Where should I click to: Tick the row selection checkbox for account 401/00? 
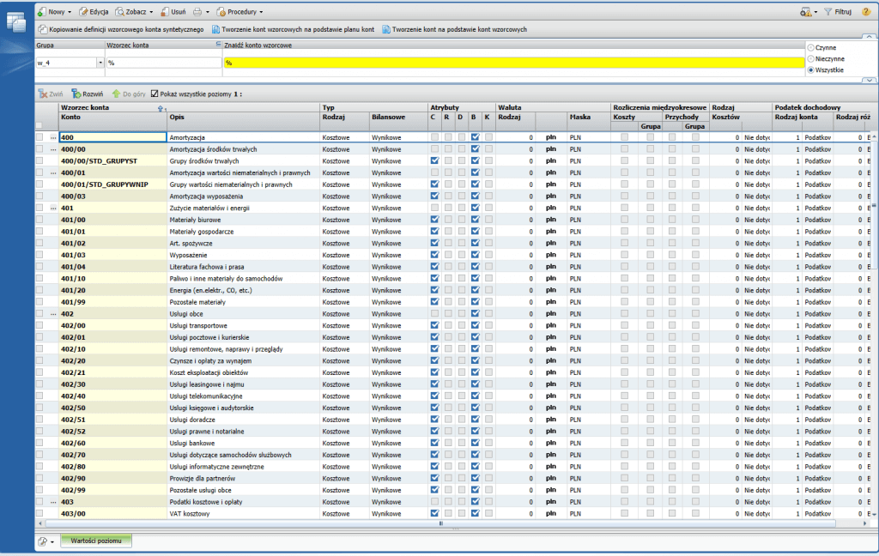click(x=39, y=220)
